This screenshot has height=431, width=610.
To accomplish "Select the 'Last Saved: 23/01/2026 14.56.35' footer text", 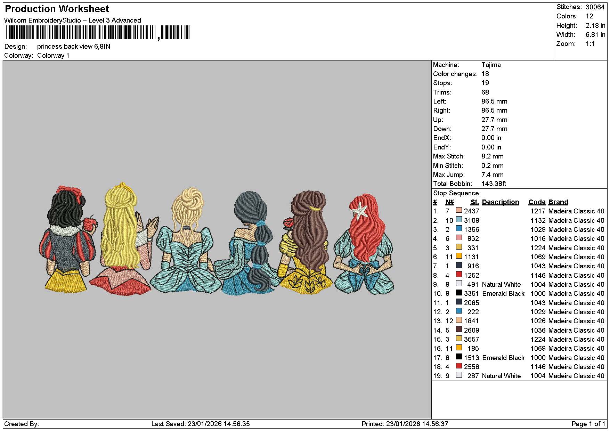I will point(201,424).
